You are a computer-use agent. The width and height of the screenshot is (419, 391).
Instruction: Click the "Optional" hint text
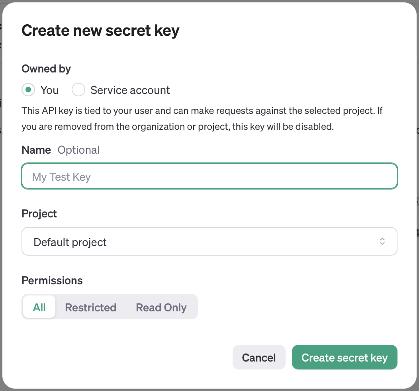pos(78,150)
